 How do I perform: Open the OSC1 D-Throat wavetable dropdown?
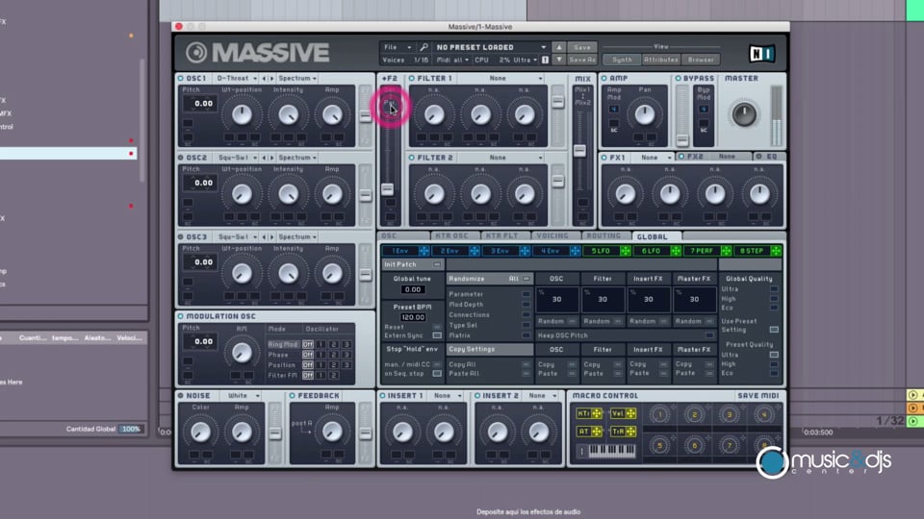point(237,78)
